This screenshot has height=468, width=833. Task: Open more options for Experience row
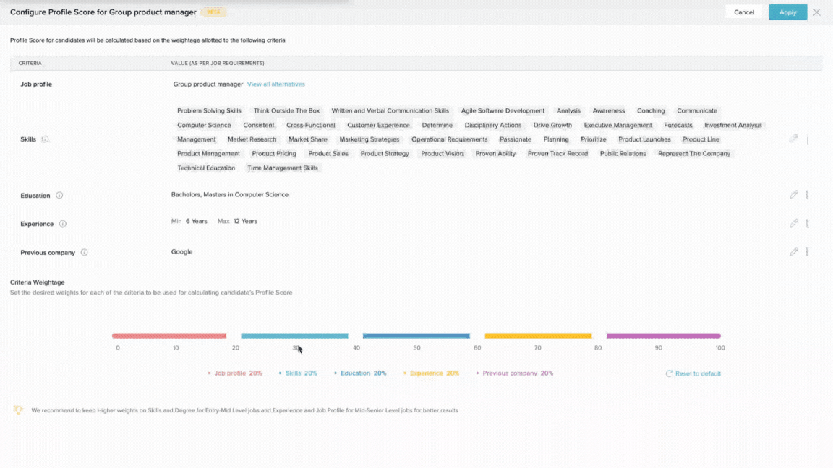[807, 223]
